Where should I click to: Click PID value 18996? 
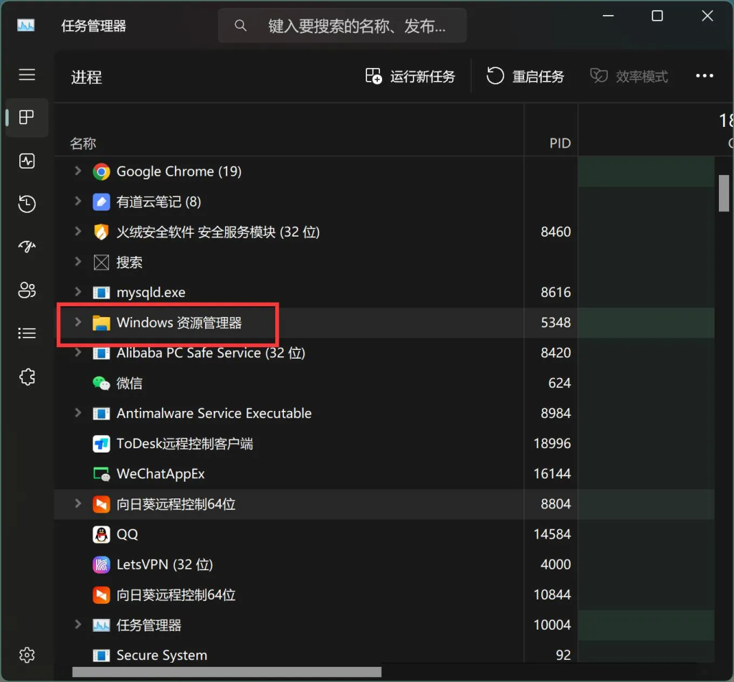tap(552, 444)
